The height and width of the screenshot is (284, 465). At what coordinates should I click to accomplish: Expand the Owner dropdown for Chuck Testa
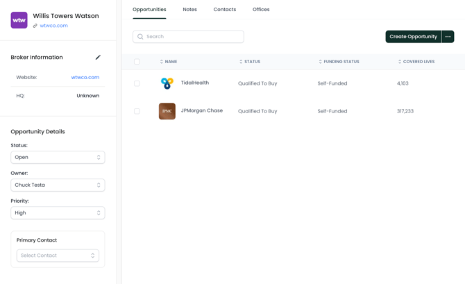(58, 185)
